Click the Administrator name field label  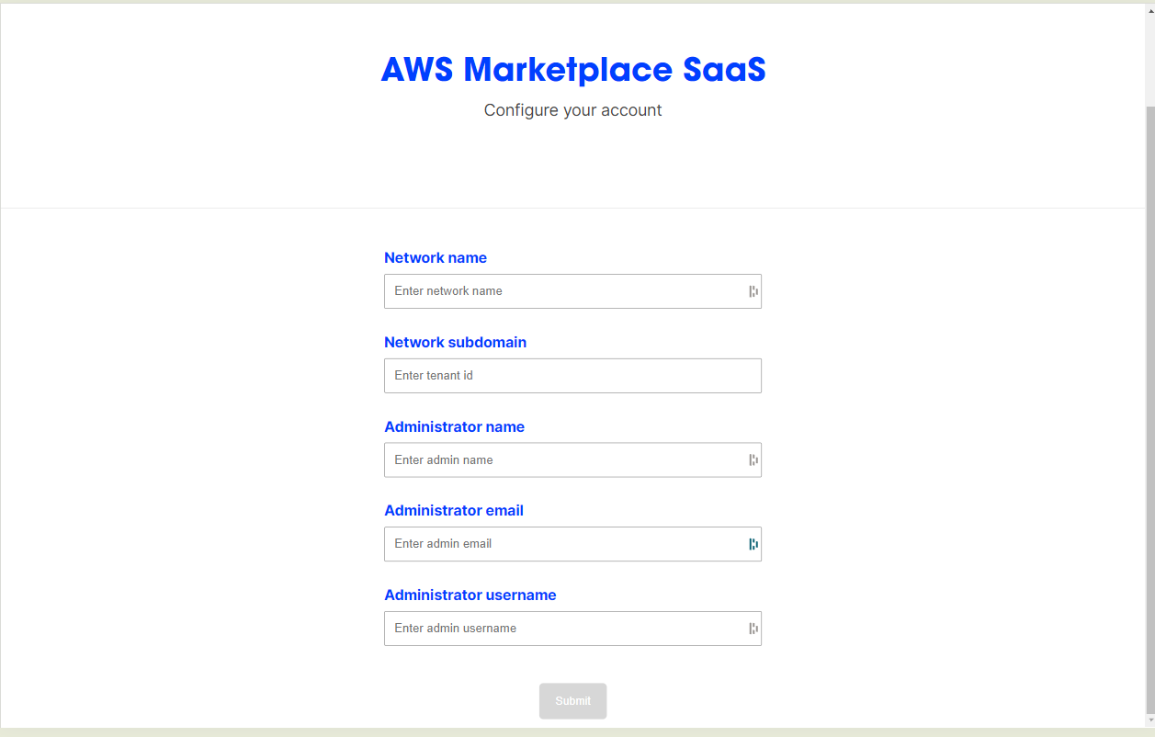(454, 426)
